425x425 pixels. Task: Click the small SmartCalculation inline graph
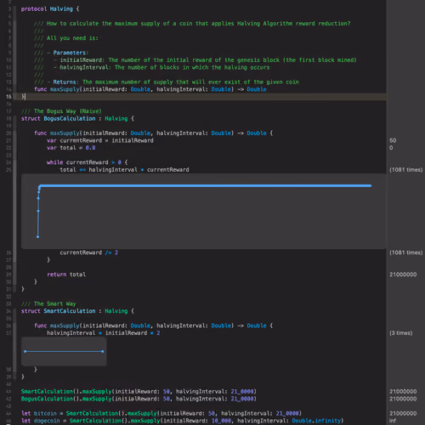tap(64, 351)
